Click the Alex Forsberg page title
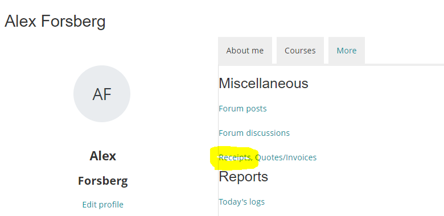This screenshot has height=216, width=444. [x=55, y=21]
